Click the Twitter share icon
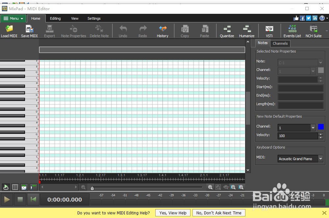Image resolution: width=329 pixels, height=218 pixels. (309, 18)
